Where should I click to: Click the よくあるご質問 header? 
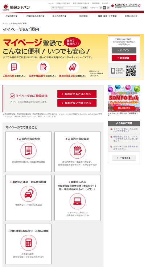pos(124,124)
